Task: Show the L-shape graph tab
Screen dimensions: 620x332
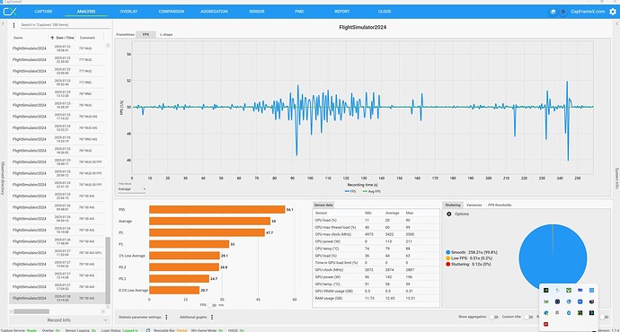Action: (166, 35)
